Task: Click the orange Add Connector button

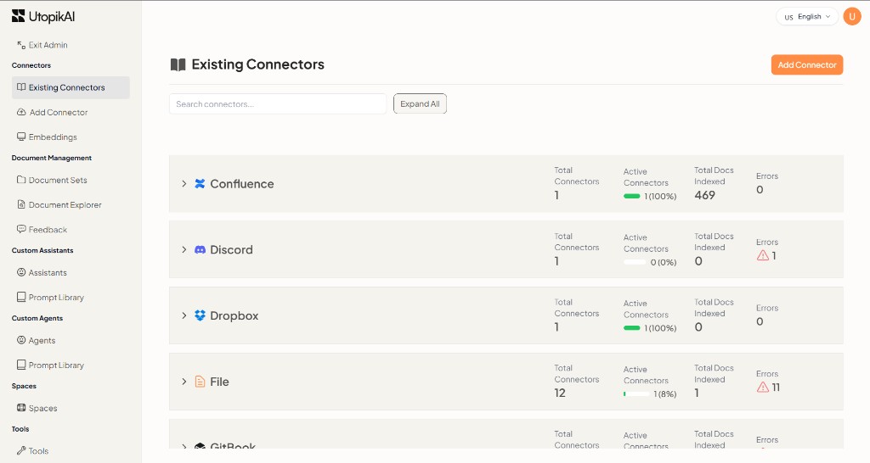Action: click(x=807, y=64)
